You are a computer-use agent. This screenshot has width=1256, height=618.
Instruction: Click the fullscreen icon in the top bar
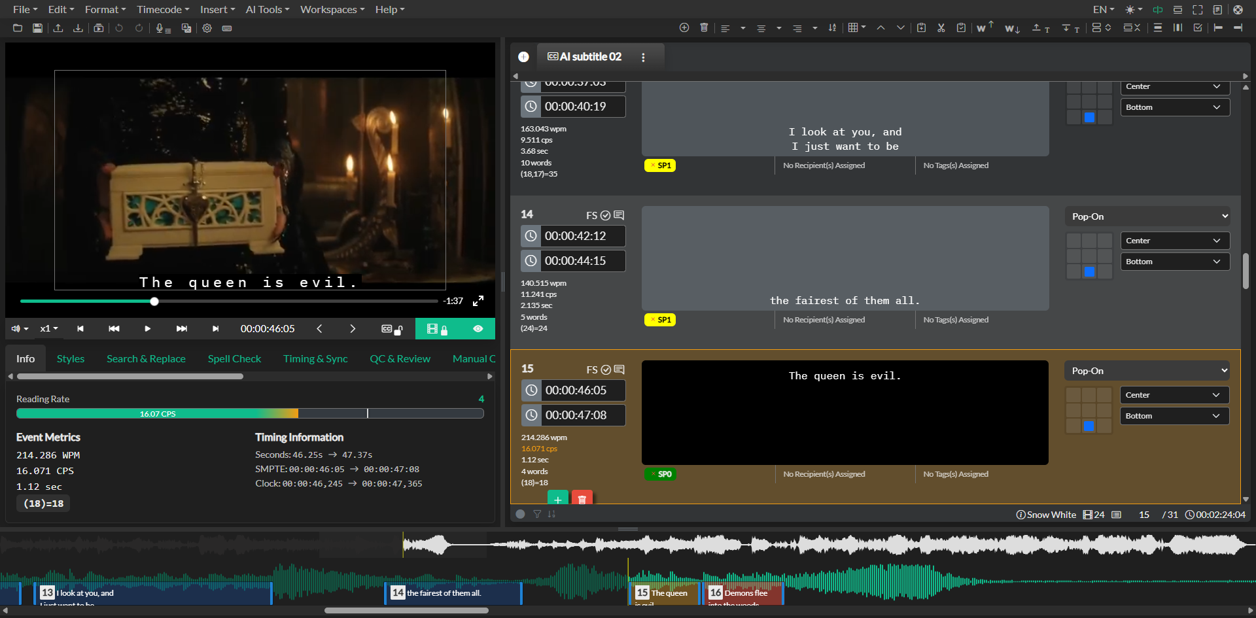[1198, 10]
